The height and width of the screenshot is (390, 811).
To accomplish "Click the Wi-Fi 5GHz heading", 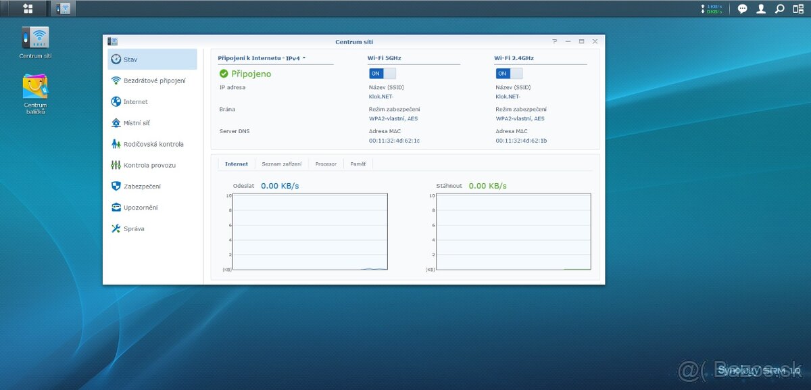I will point(385,58).
